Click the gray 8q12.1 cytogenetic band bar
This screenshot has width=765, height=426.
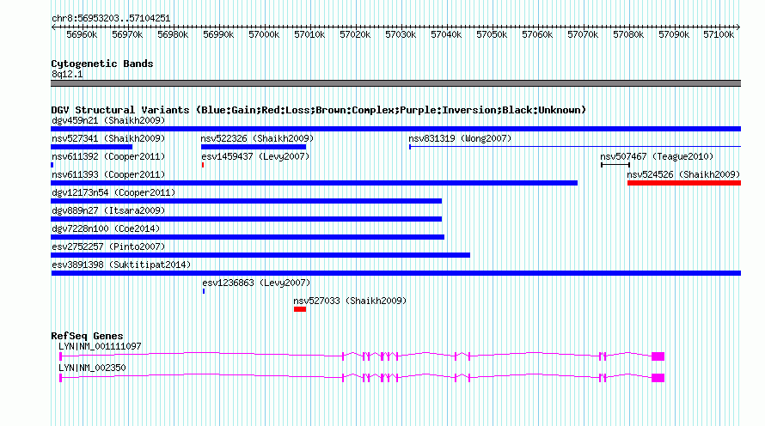coord(395,84)
